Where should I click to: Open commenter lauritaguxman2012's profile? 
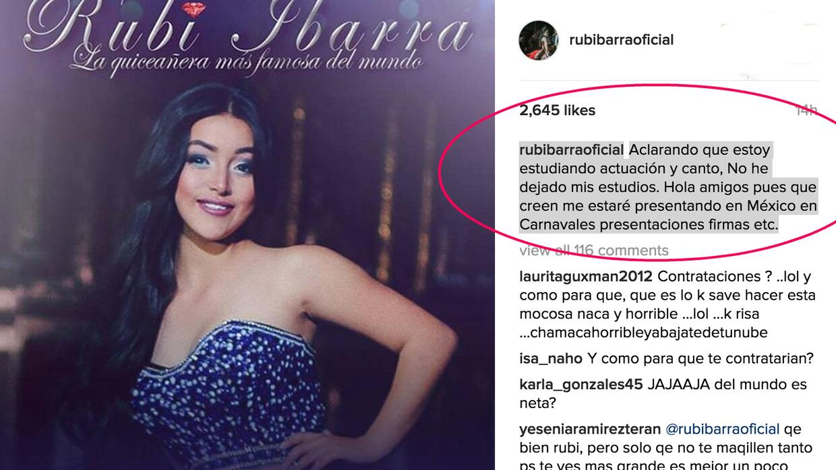(586, 276)
